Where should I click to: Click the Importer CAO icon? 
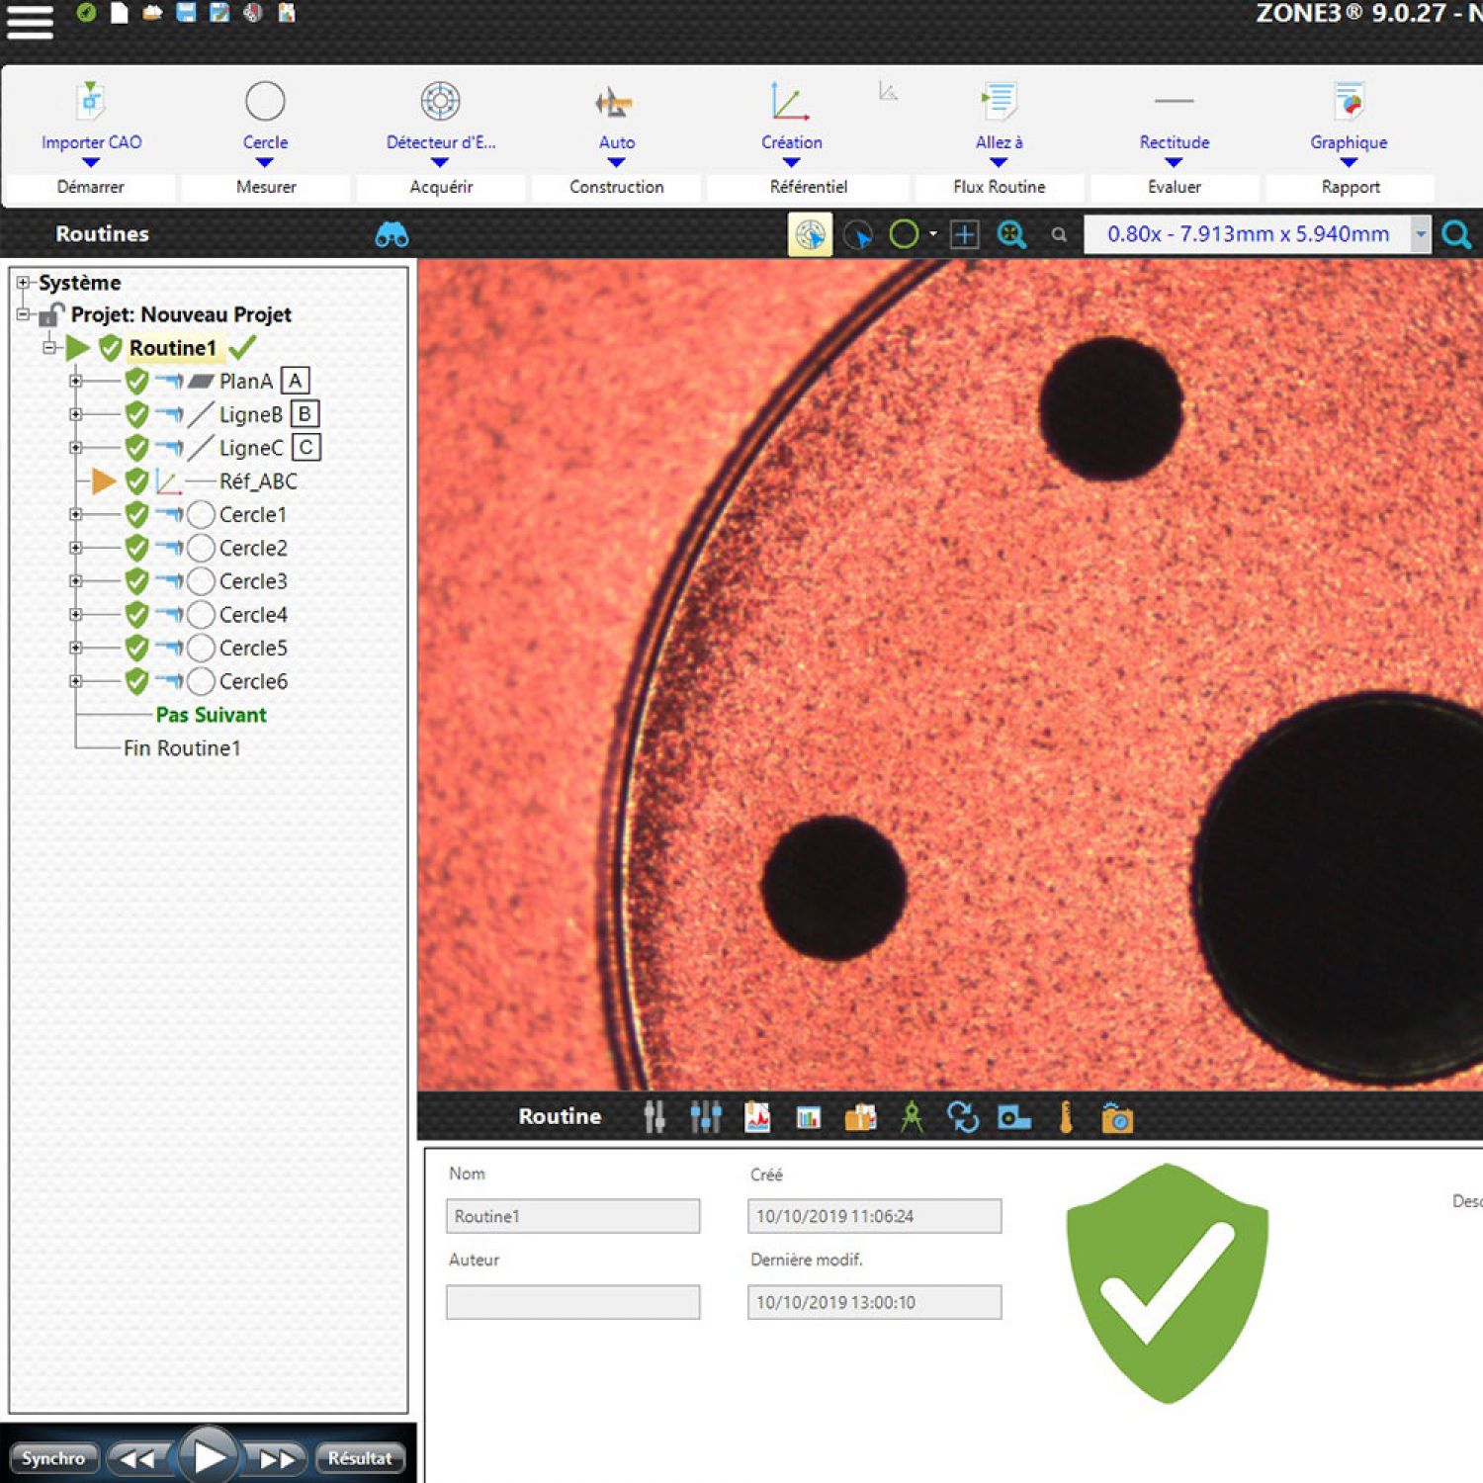click(91, 100)
